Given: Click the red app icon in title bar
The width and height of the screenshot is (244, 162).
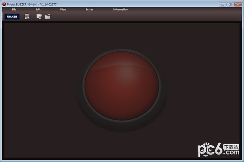Looking at the screenshot, I should tap(4, 4).
